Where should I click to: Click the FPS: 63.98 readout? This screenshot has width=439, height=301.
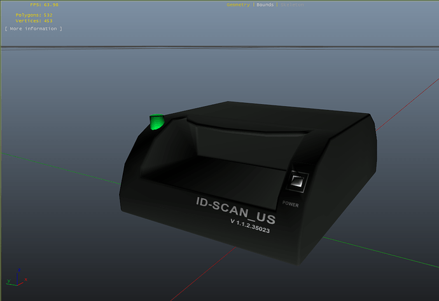coord(45,4)
